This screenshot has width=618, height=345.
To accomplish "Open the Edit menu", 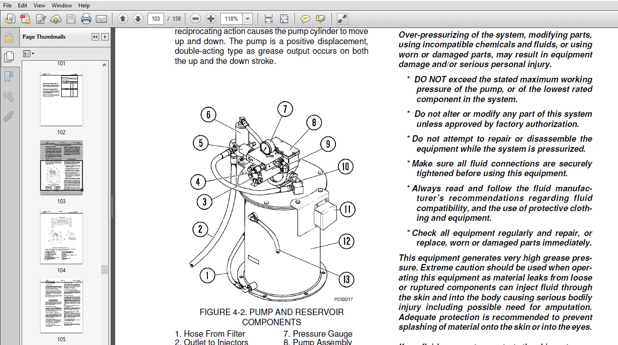I will [23, 5].
